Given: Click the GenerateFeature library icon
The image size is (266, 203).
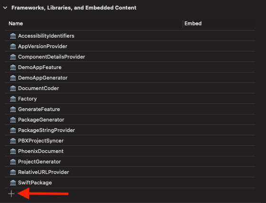Looking at the screenshot, I should [x=13, y=110].
